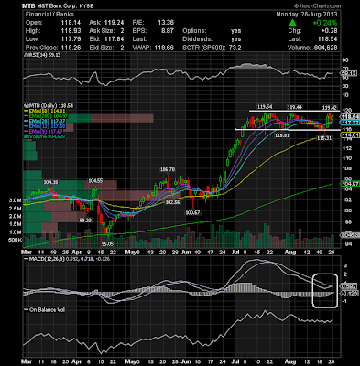The height and width of the screenshot is (366, 360).
Task: Click the EPS value 8.87
Action: [x=168, y=30]
